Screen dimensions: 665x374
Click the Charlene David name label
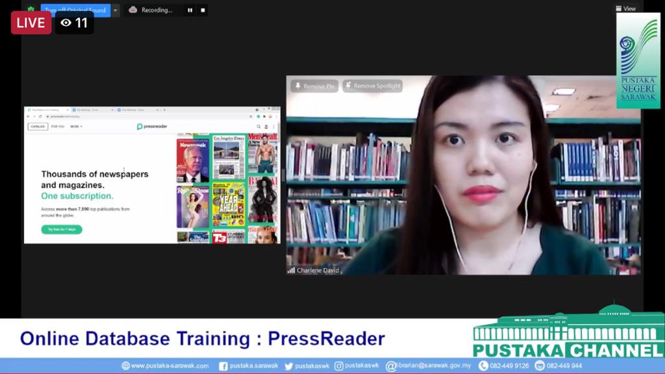pos(318,270)
